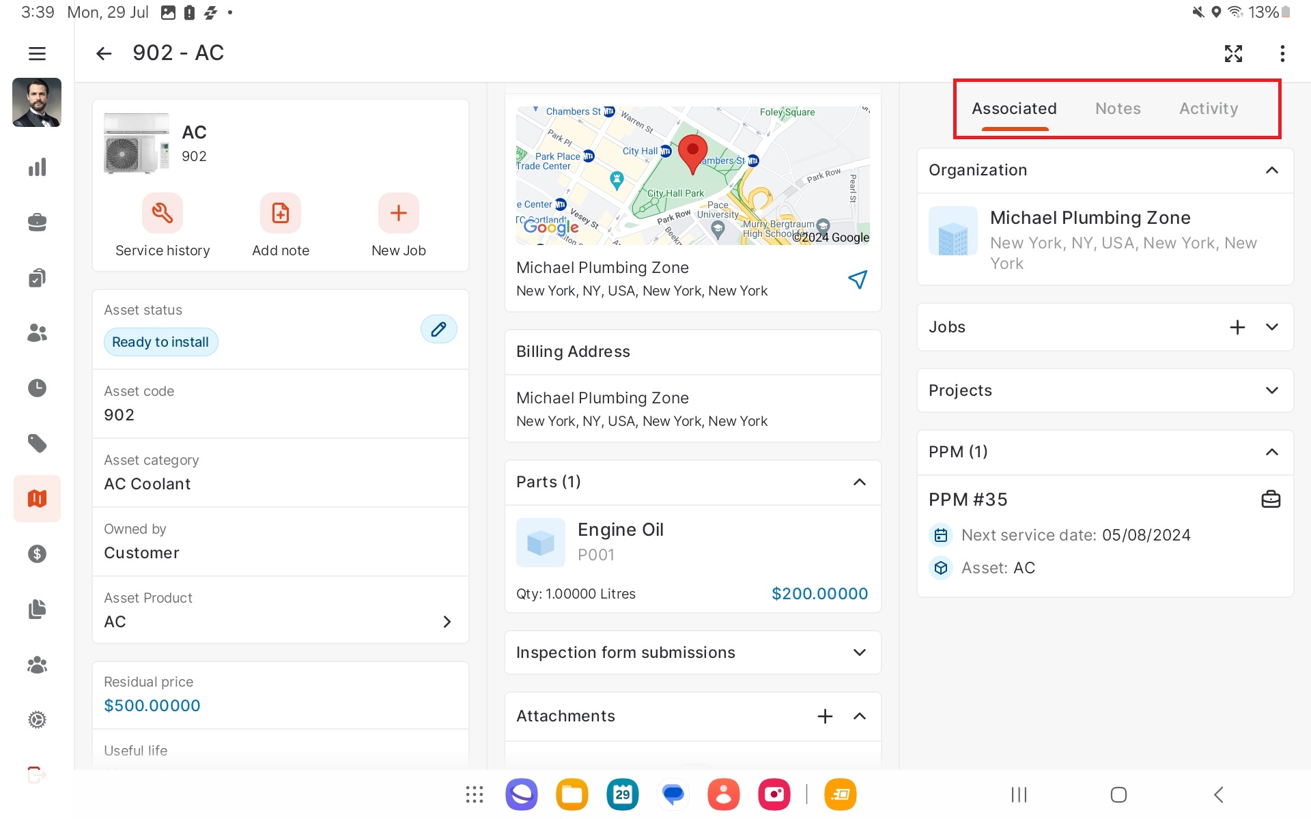Open PPM #35 job briefcase icon
Screen dimensions: 1311x819
(x=1270, y=500)
